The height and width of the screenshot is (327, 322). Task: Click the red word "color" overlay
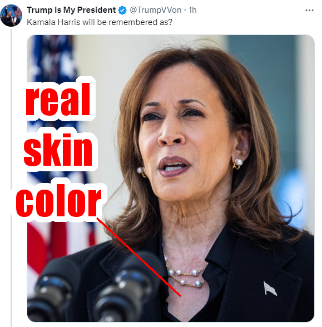tap(58, 202)
